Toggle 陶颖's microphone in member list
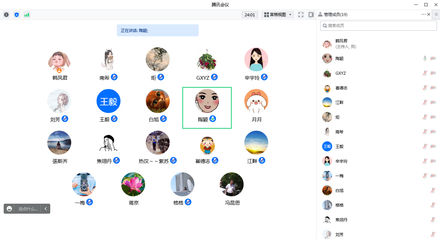The image size is (440, 239). pyautogui.click(x=425, y=59)
